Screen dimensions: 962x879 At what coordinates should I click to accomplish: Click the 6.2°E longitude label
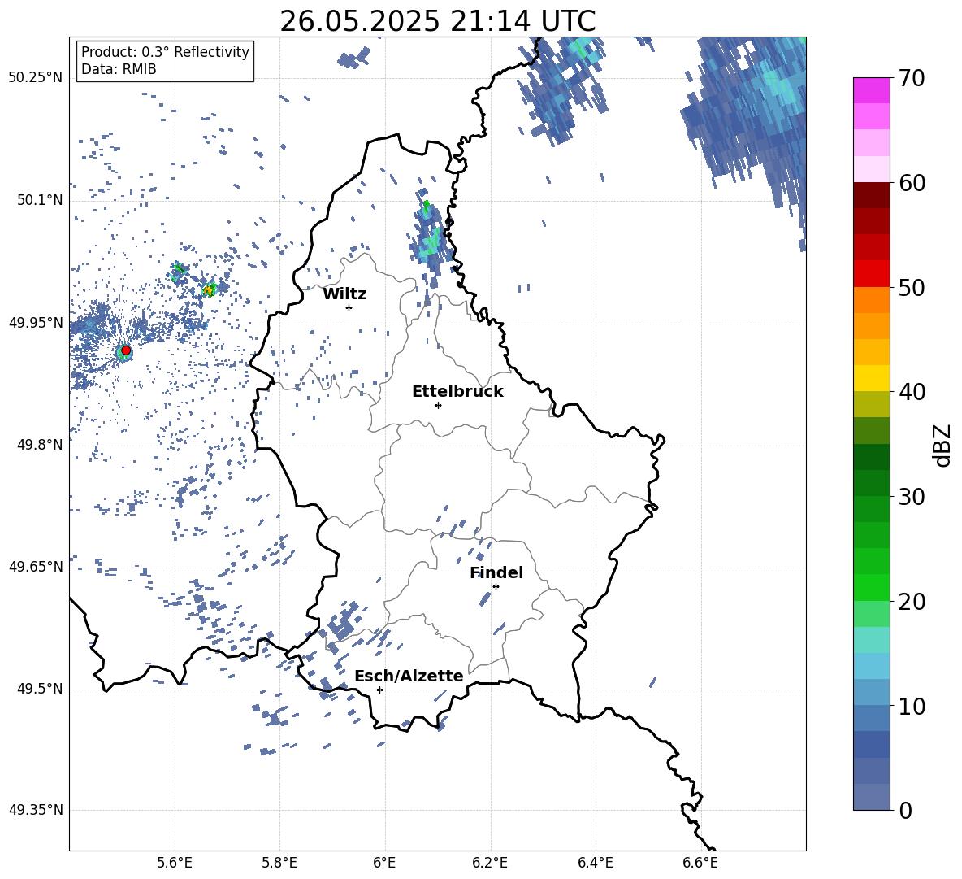490,863
